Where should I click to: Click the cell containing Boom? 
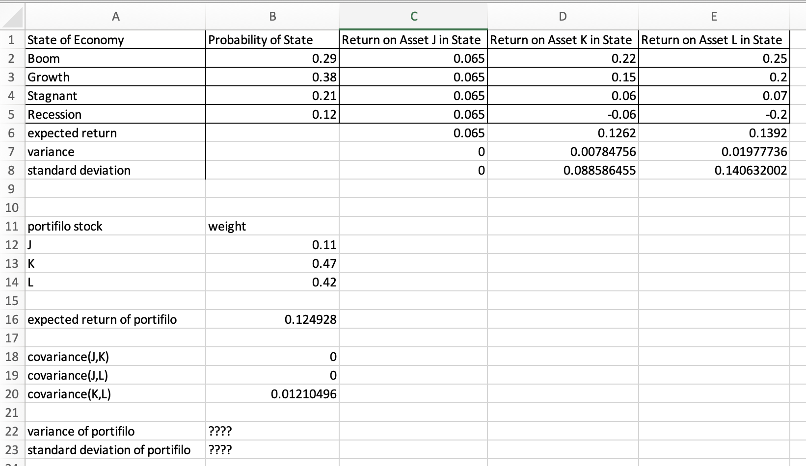[x=115, y=58]
